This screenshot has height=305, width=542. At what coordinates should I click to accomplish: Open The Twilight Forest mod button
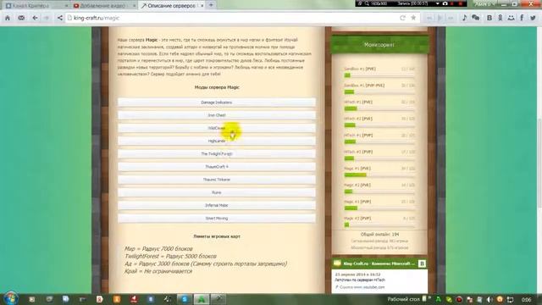click(217, 154)
